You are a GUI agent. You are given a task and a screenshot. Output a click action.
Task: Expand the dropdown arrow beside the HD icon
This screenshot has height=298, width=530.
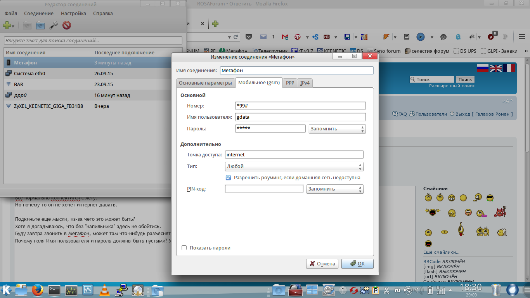point(335,37)
